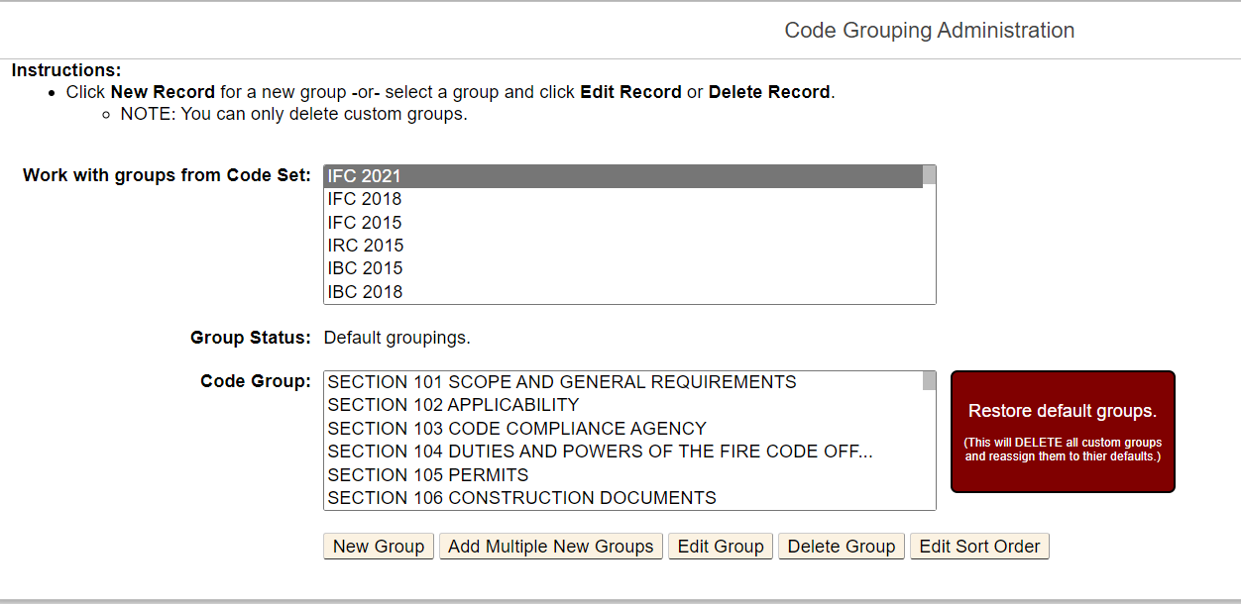Select IFC 2018 code set
Image resolution: width=1241 pixels, height=604 pixels.
tap(365, 199)
